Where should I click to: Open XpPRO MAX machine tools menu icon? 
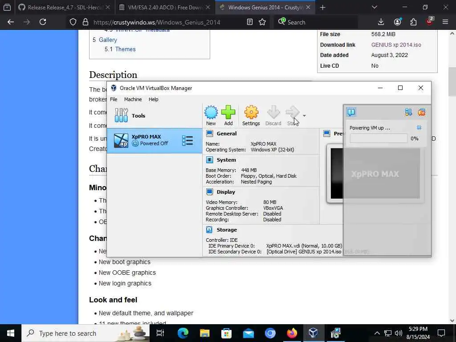tap(187, 140)
